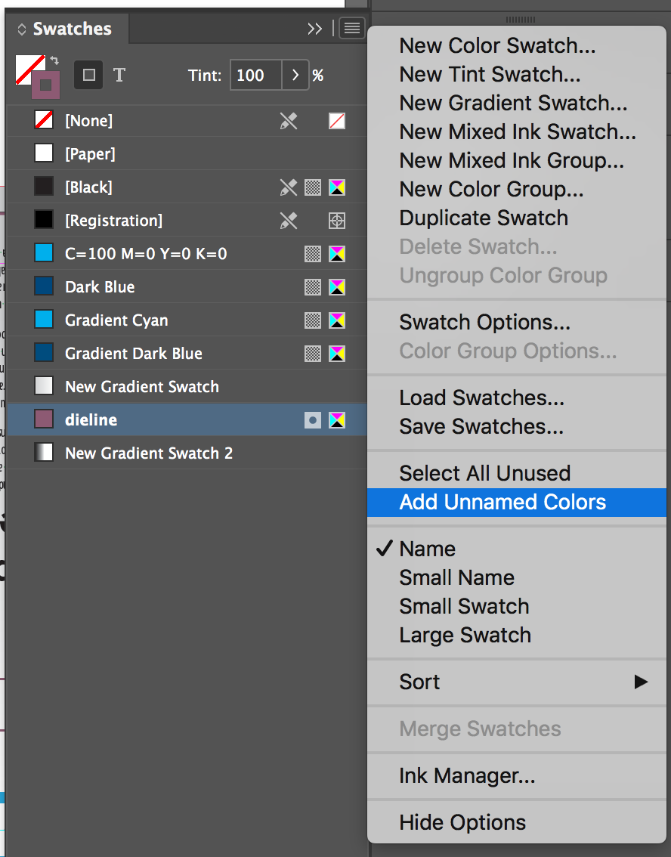Collapse the Swatches panel with double arrows
The image size is (671, 857).
pos(314,29)
